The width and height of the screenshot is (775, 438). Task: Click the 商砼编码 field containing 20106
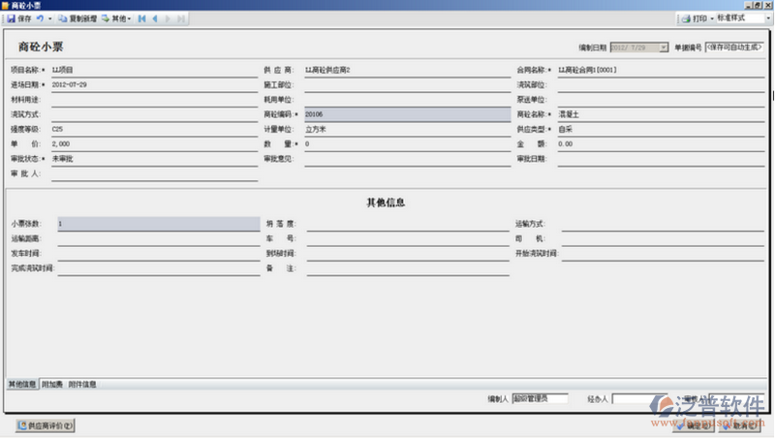coord(406,113)
